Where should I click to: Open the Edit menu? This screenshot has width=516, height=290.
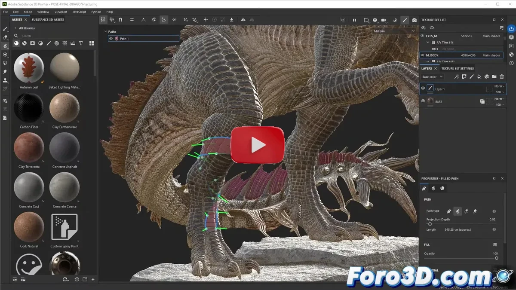coord(15,12)
